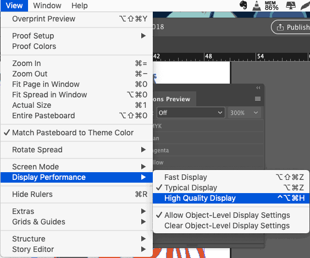
Task: Click the horizontal ruler at mark 48
Action: (x=208, y=57)
